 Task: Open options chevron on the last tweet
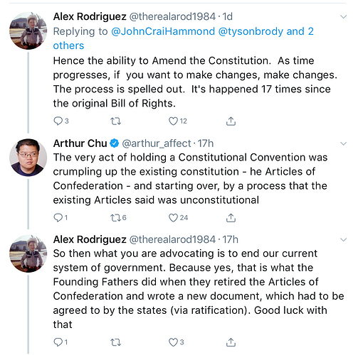(x=343, y=239)
